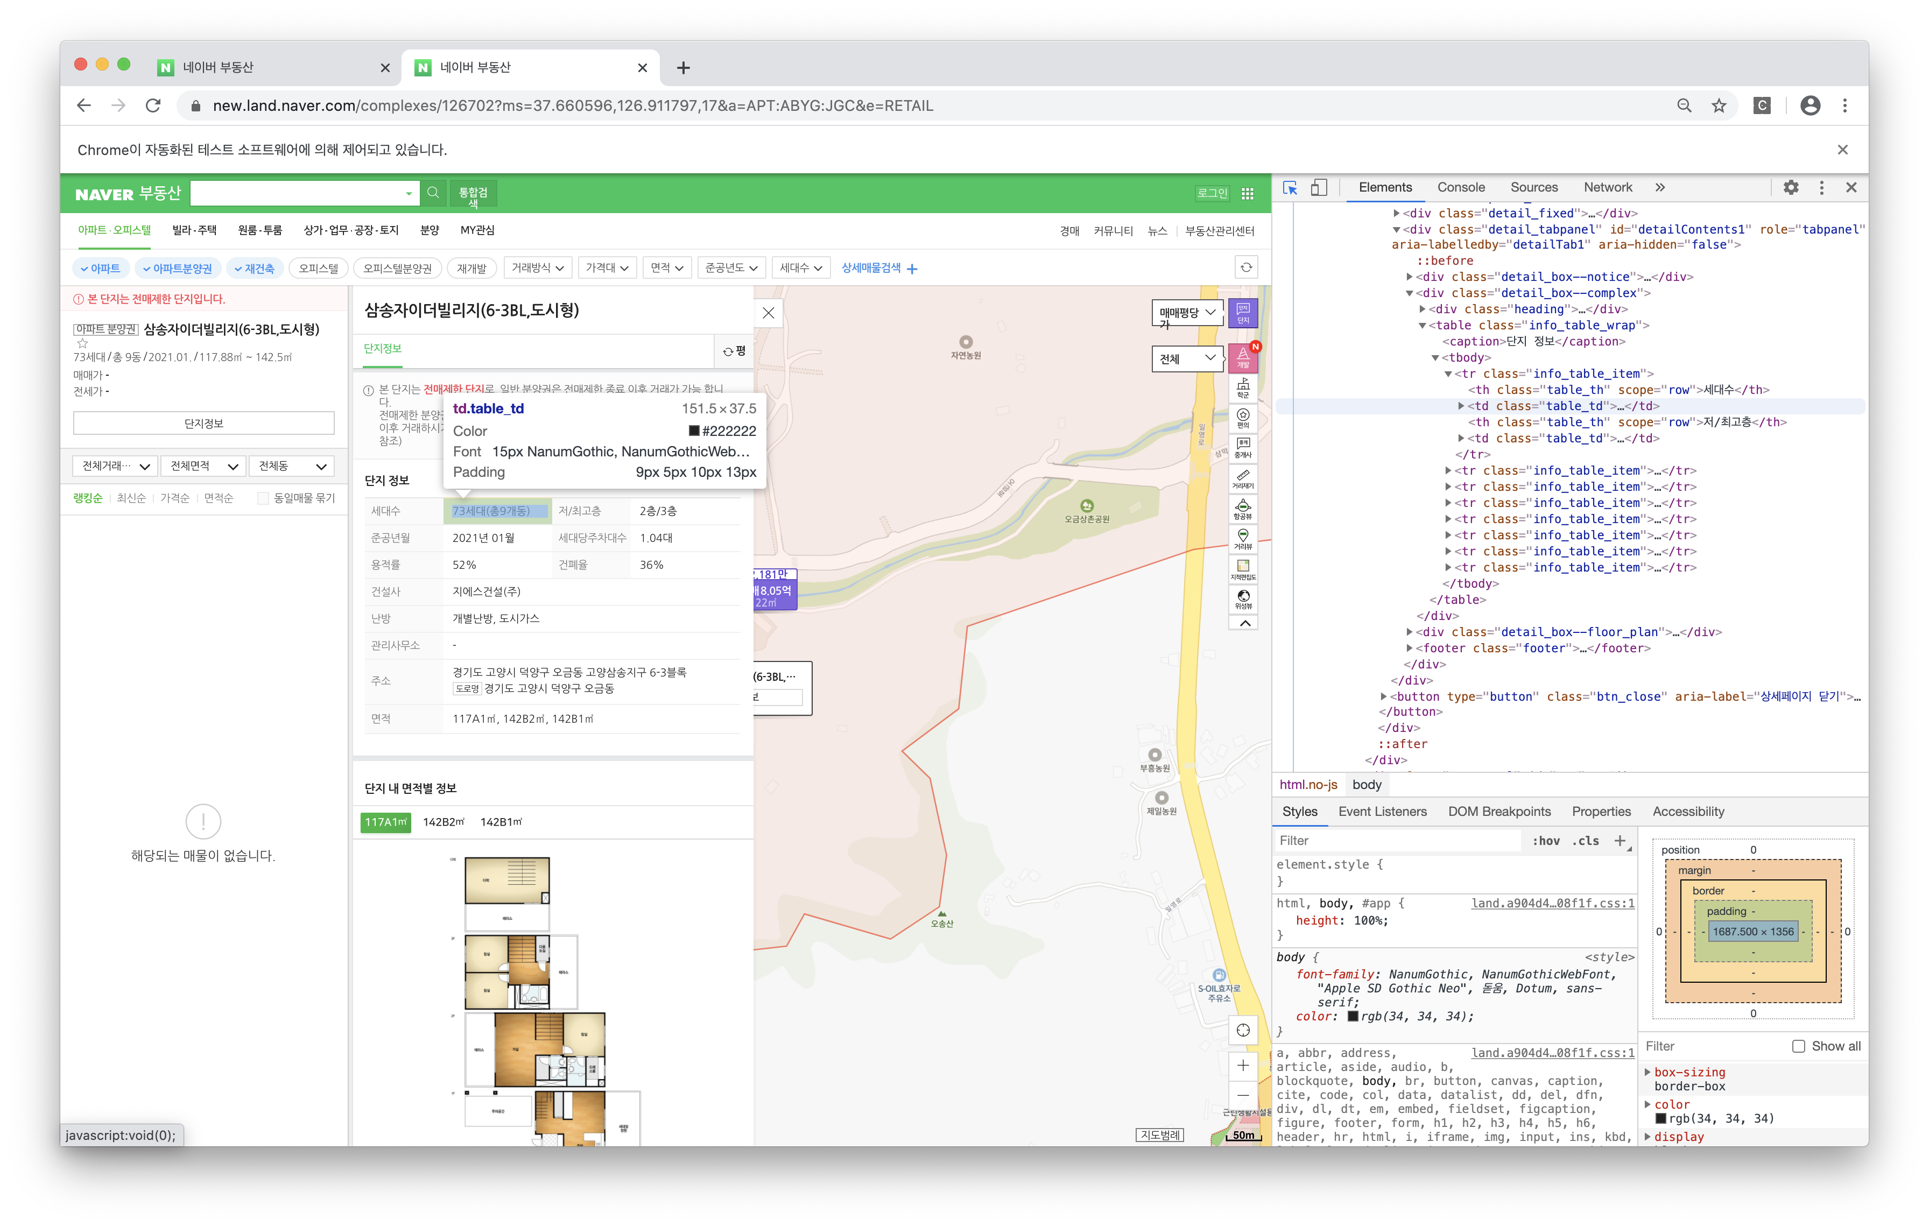Open the 준공년도 filter dropdown
The image size is (1929, 1226).
[x=731, y=268]
